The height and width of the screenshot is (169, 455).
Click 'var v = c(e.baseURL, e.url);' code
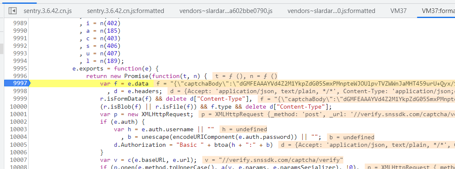(x=149, y=159)
